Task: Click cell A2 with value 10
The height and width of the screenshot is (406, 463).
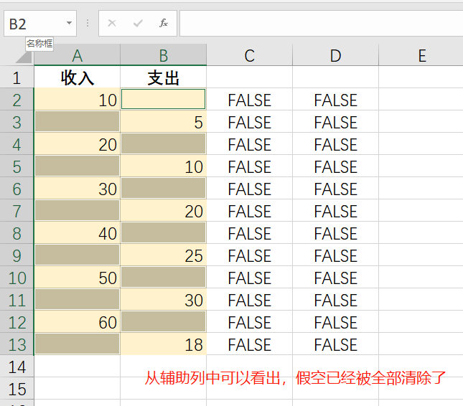Action: pyautogui.click(x=77, y=100)
